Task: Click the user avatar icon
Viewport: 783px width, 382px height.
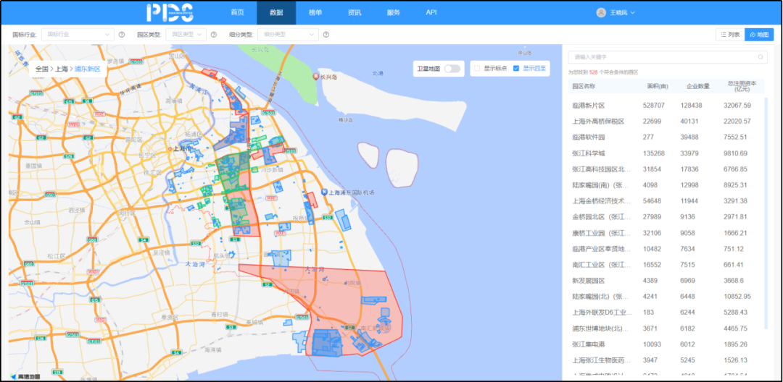Action: click(x=600, y=12)
